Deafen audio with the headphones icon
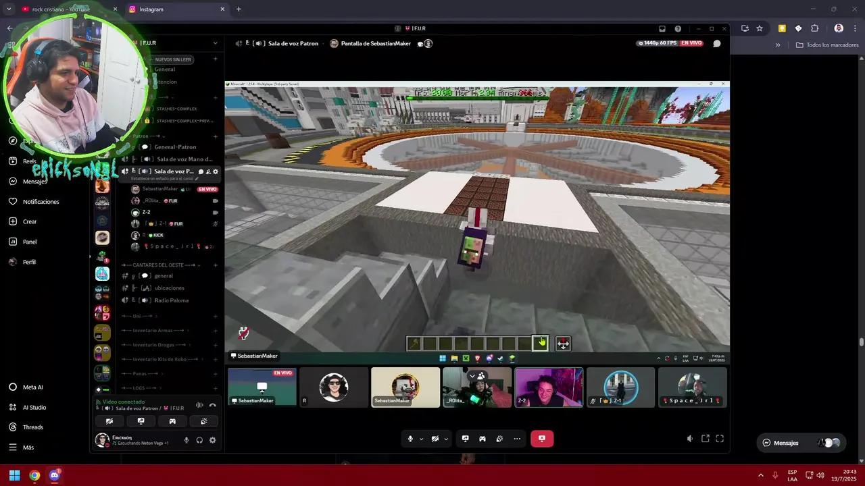Viewport: 865px width, 486px height. (199, 440)
